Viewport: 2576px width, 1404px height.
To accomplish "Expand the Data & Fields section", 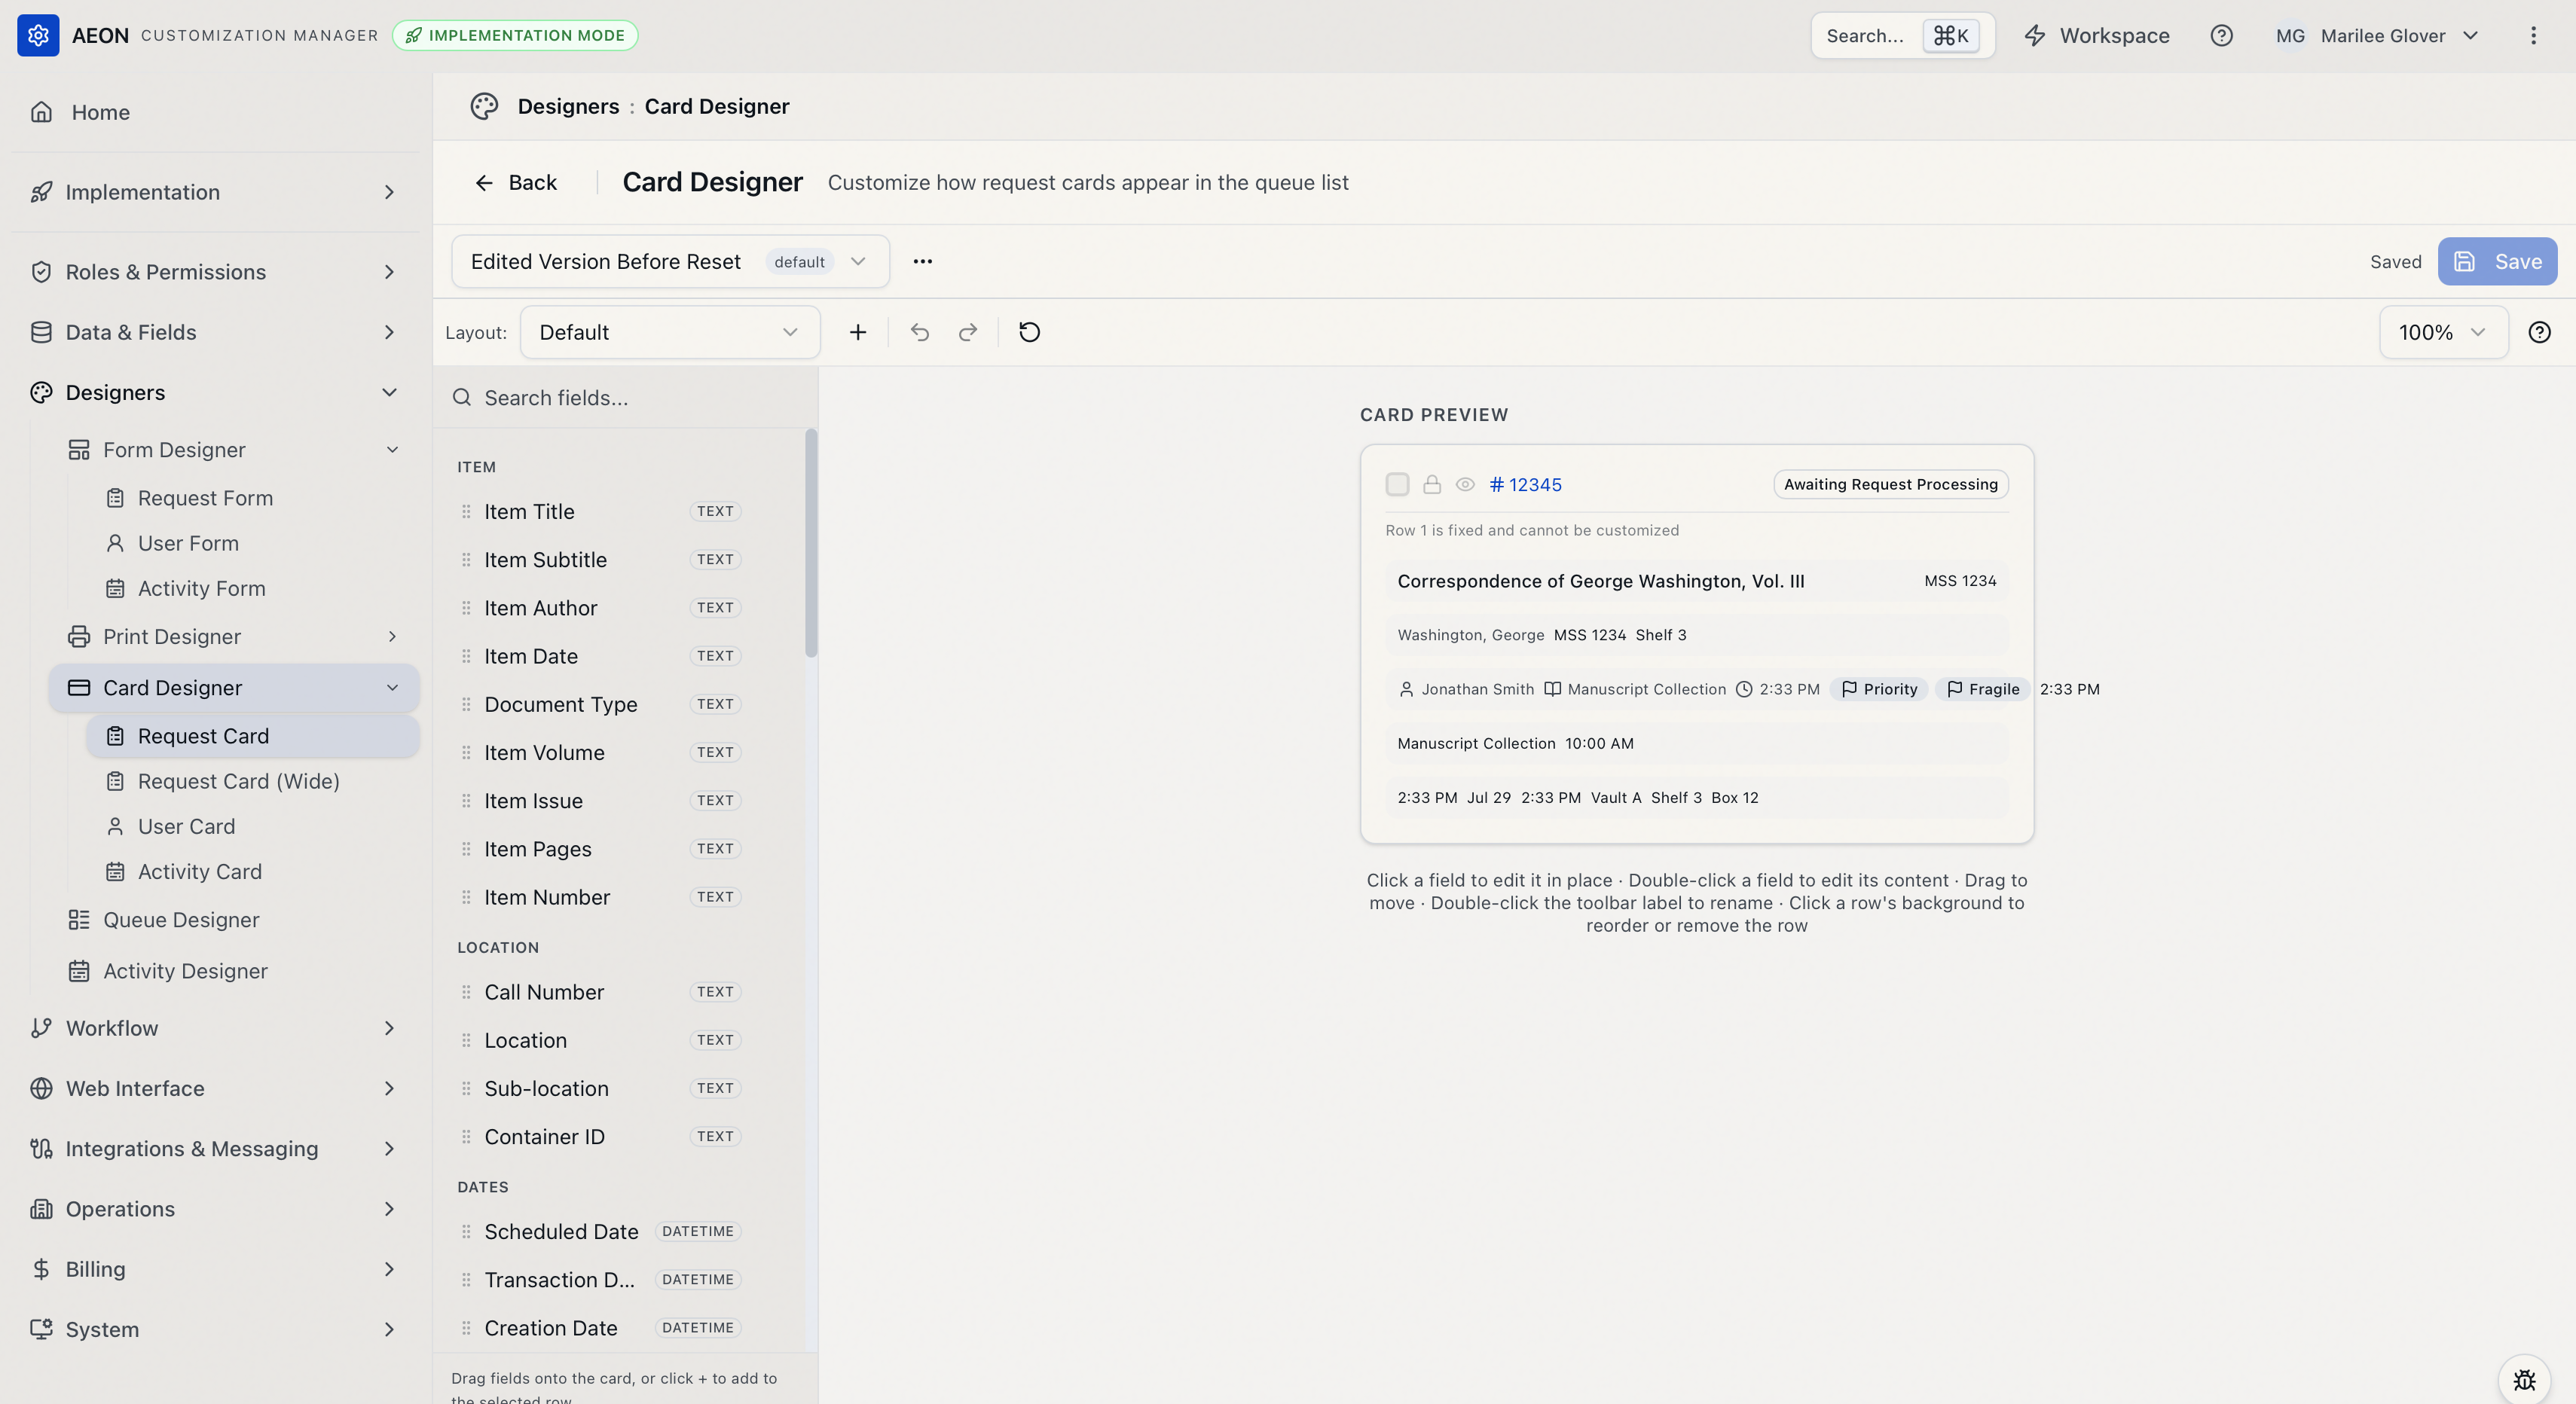I will pyautogui.click(x=215, y=332).
